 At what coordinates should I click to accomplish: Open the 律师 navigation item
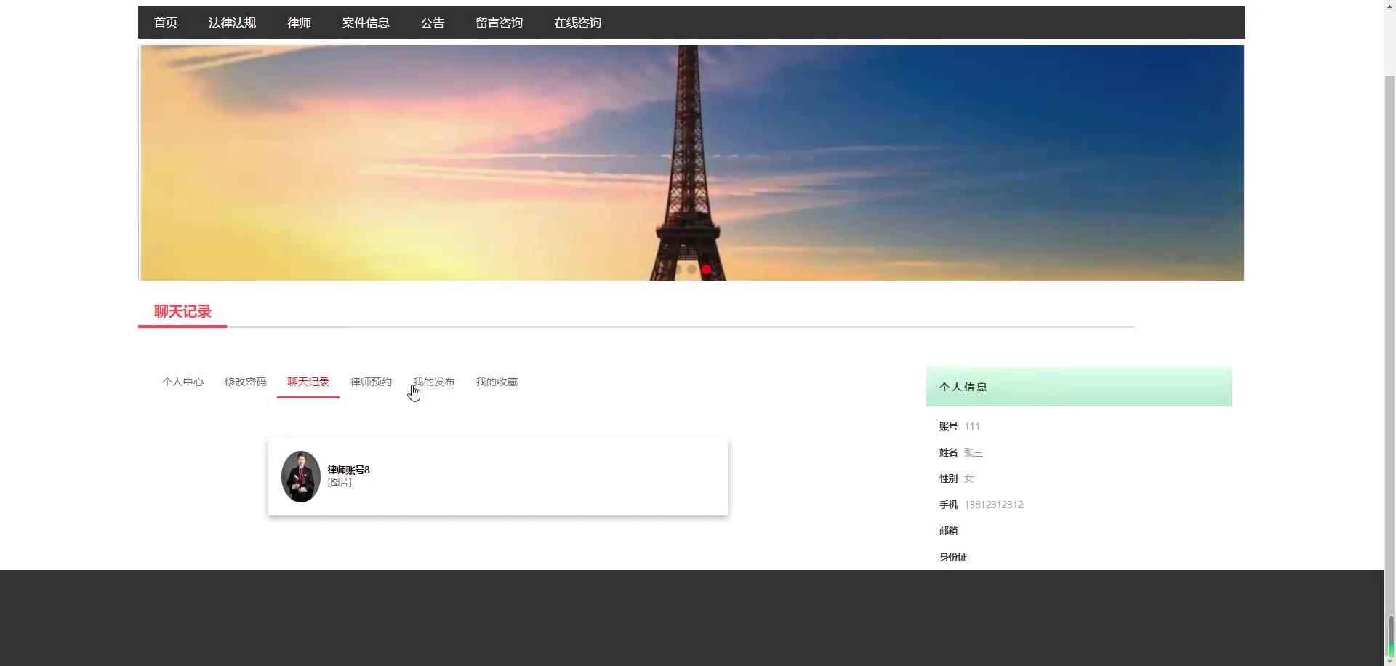pos(299,23)
